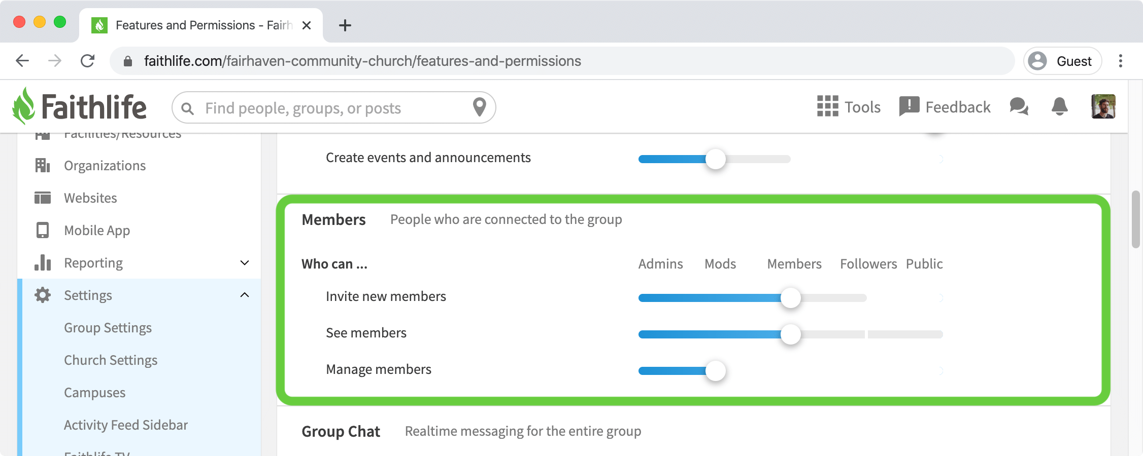This screenshot has height=456, width=1143.
Task: Select the Features and Permissions browser tab
Action: [x=201, y=25]
